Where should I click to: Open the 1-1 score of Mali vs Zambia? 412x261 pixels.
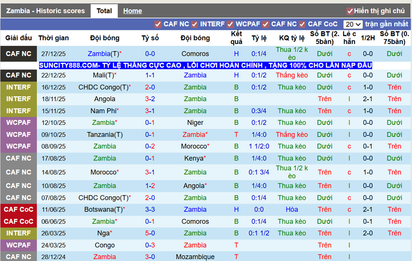tap(150, 75)
